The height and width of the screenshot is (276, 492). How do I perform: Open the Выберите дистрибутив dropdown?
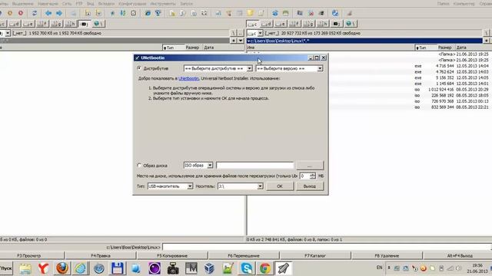218,68
